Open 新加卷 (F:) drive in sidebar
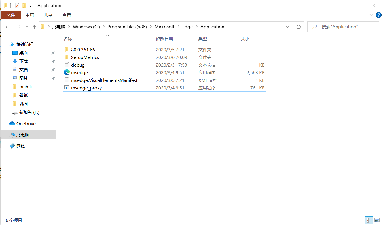Image resolution: width=383 pixels, height=225 pixels. tap(29, 112)
